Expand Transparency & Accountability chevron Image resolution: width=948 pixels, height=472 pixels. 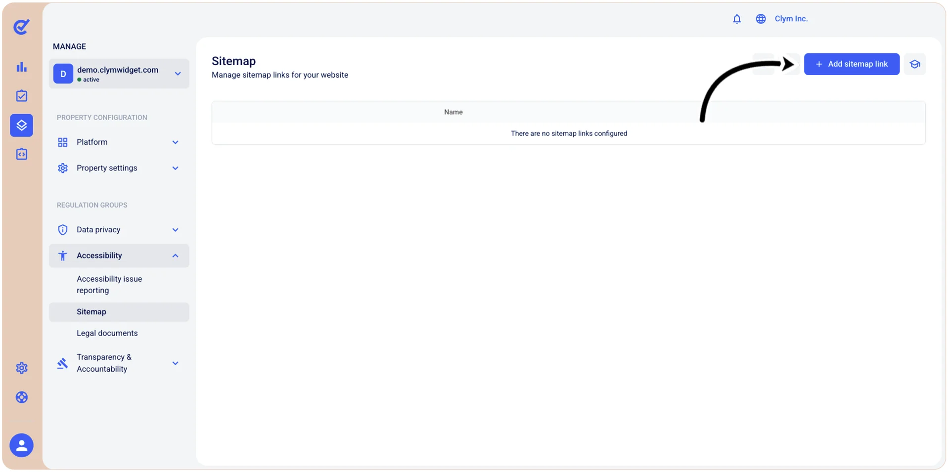[175, 363]
